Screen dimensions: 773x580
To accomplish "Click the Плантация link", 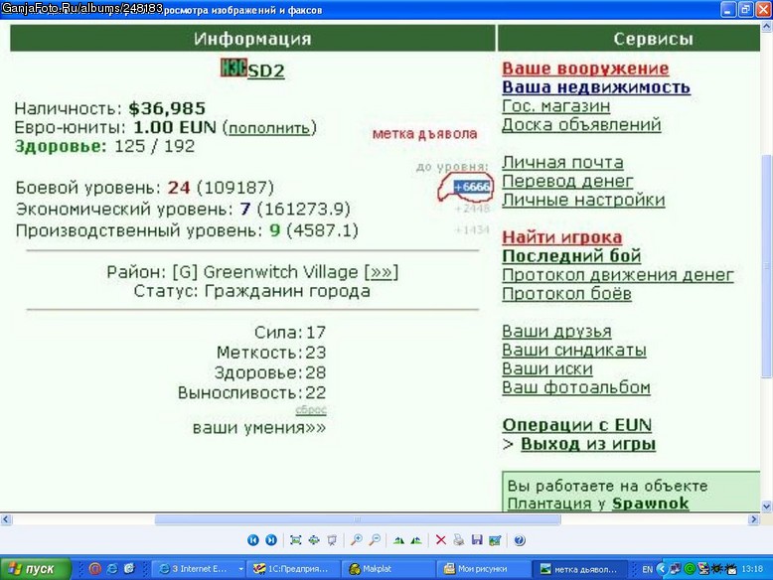I will (549, 504).
